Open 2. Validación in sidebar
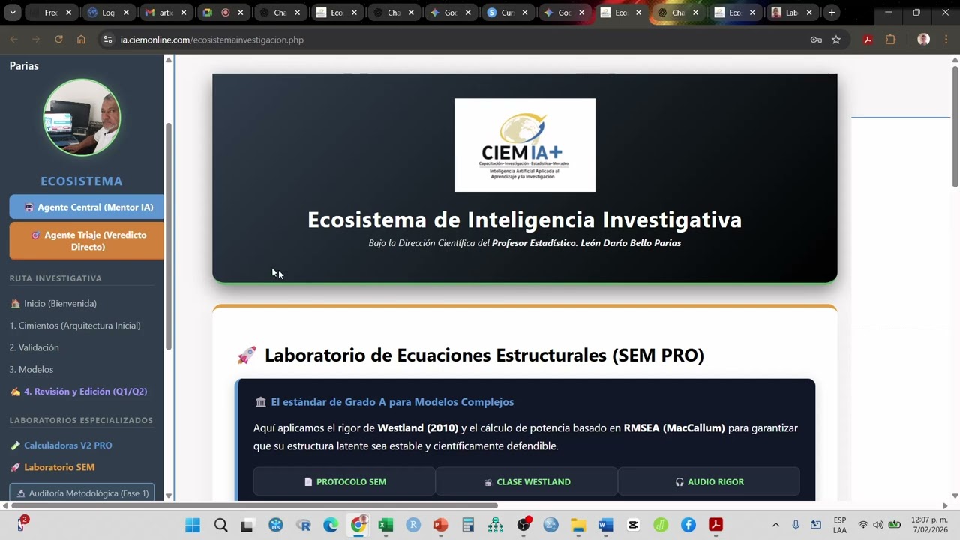The height and width of the screenshot is (540, 960). pyautogui.click(x=34, y=347)
